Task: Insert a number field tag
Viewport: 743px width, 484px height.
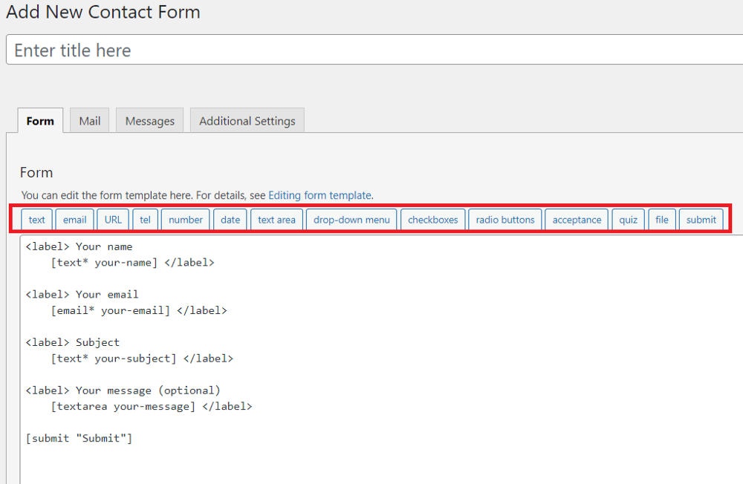Action: pyautogui.click(x=185, y=219)
